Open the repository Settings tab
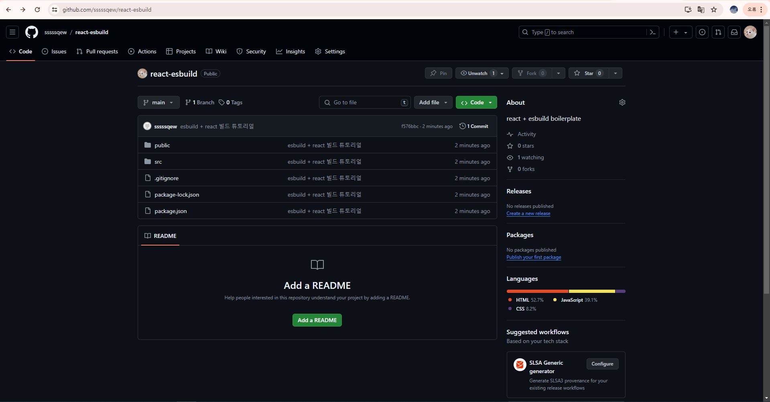The image size is (770, 402). click(x=330, y=51)
